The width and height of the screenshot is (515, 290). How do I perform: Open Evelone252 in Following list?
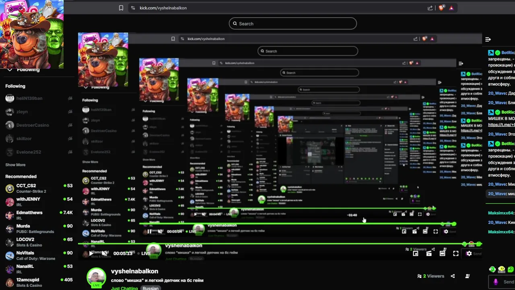[x=38, y=152]
